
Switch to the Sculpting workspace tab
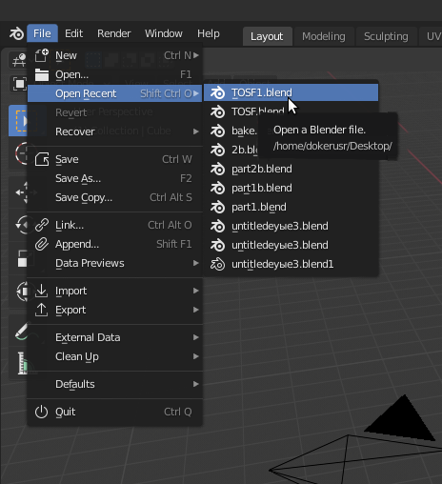pos(386,36)
